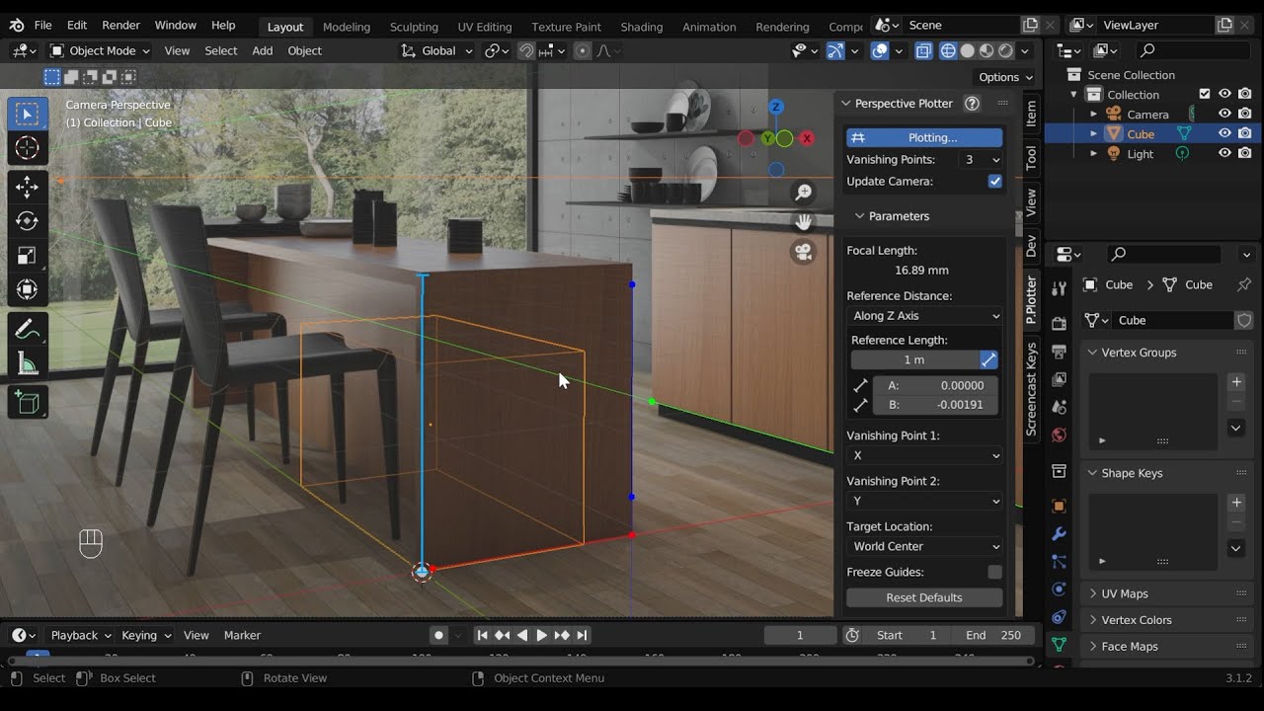Viewport: 1264px width, 711px height.
Task: Disable Cube in renders via camera icon
Action: (x=1244, y=133)
